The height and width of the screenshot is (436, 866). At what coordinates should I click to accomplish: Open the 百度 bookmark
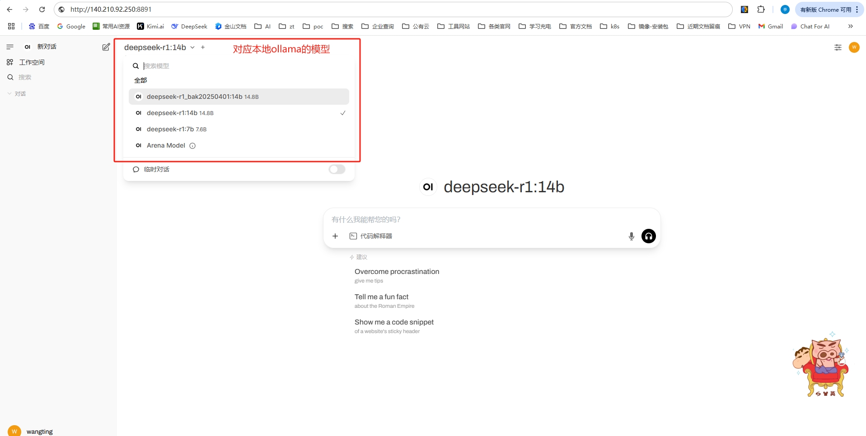coord(39,26)
